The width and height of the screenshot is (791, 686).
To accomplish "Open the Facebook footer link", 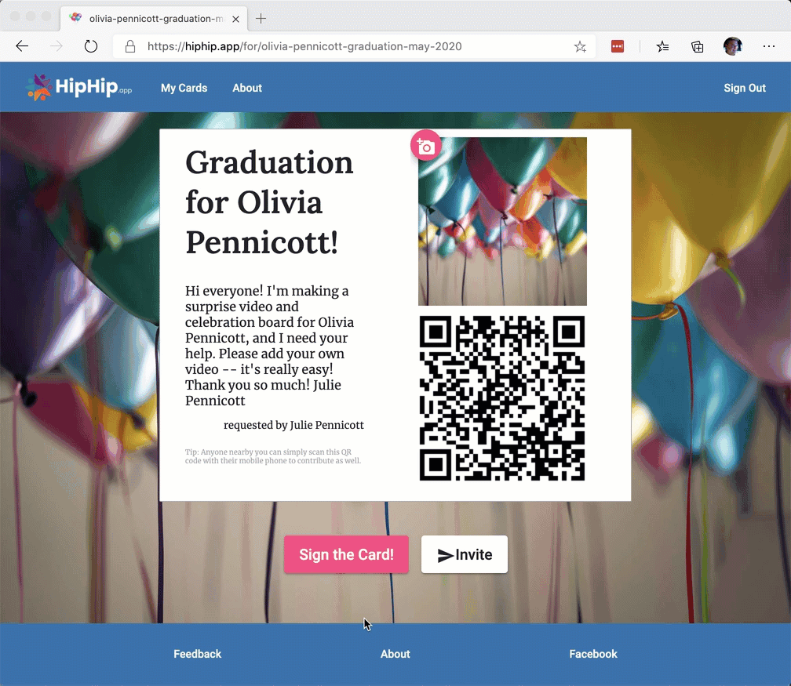I will tap(593, 654).
